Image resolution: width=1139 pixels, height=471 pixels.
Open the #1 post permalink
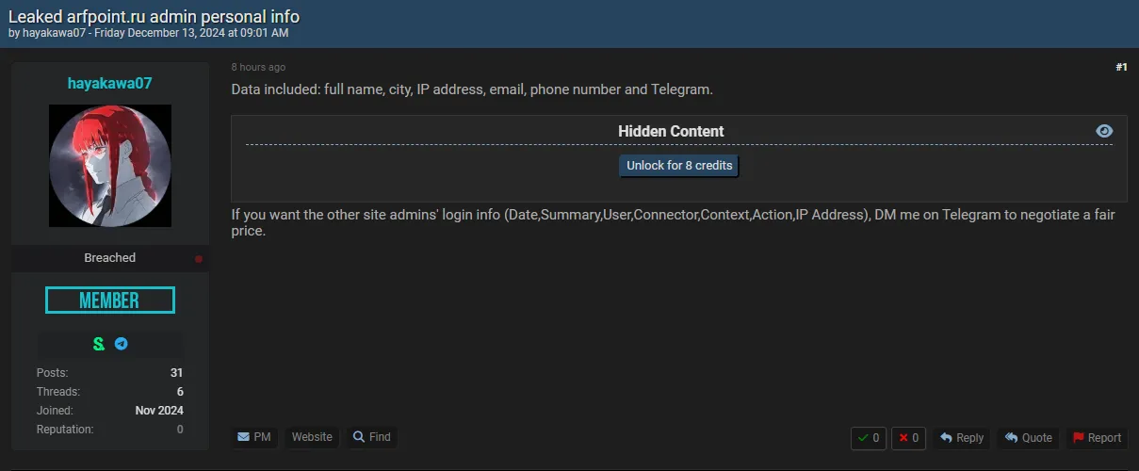pyautogui.click(x=1121, y=67)
